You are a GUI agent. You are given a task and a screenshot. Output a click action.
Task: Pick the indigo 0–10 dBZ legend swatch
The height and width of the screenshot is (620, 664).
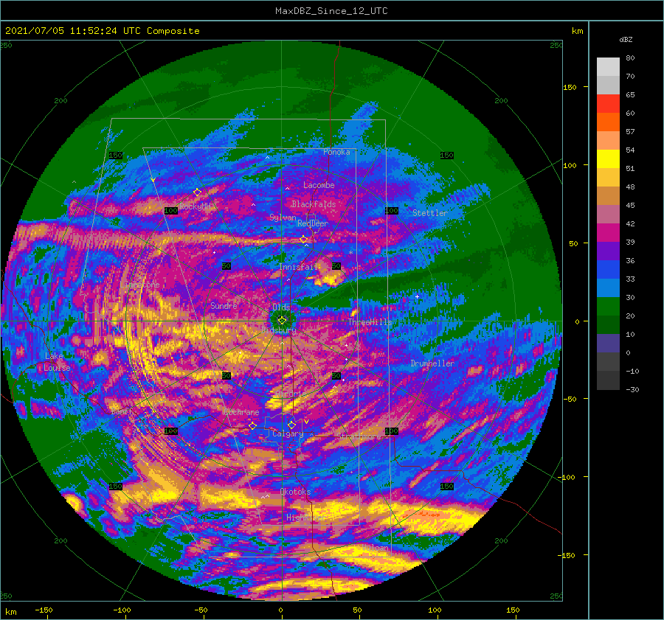click(608, 344)
